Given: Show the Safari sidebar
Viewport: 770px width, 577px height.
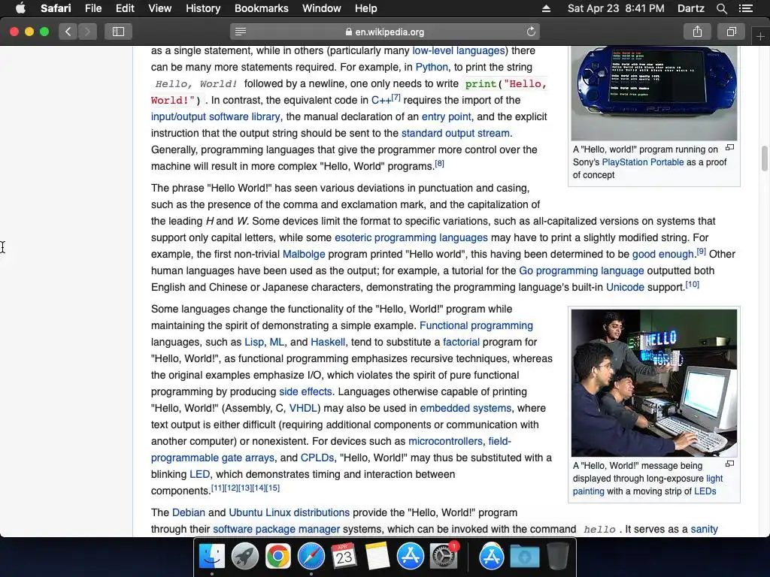Looking at the screenshot, I should tap(118, 32).
